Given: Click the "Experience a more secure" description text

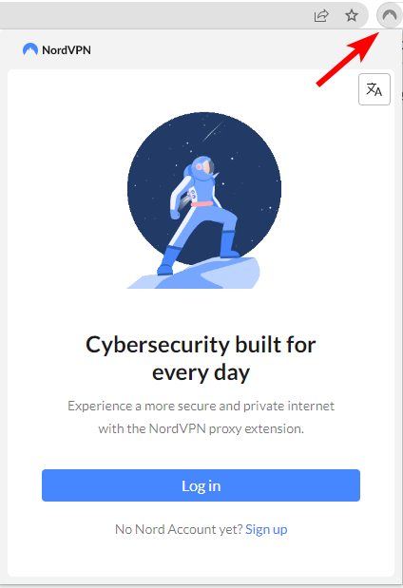Looking at the screenshot, I should (x=201, y=417).
